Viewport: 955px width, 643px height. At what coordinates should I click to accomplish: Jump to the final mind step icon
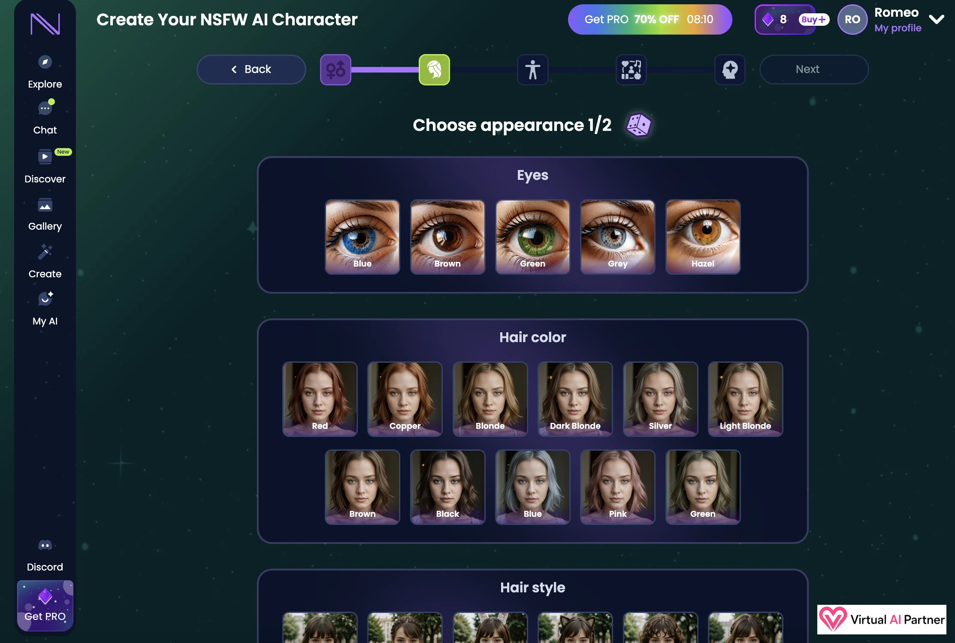click(730, 70)
